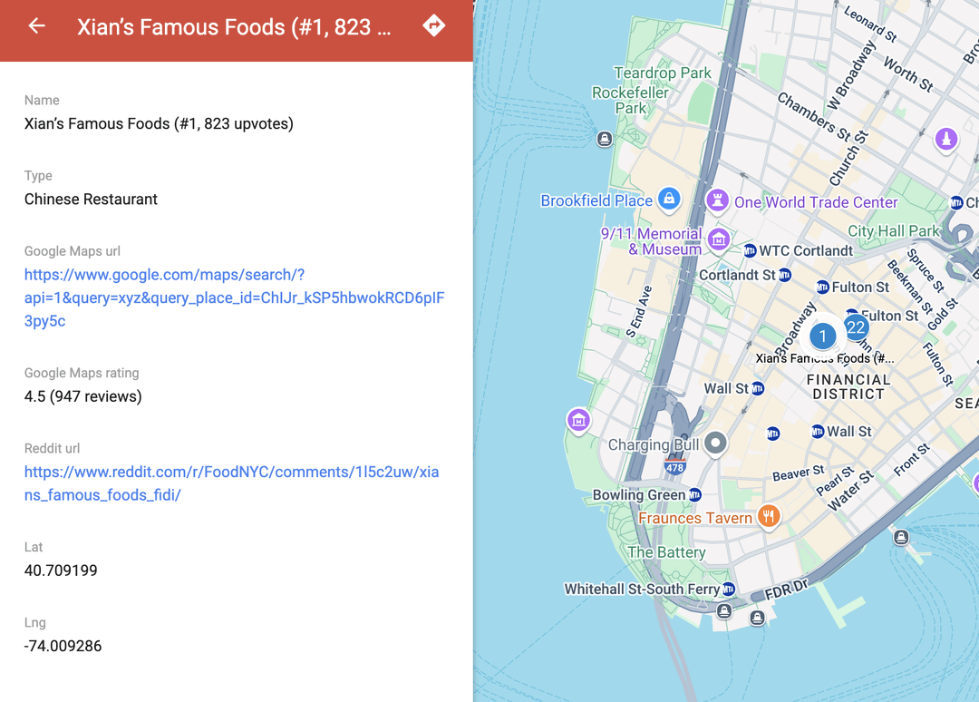Image resolution: width=979 pixels, height=702 pixels.
Task: Click the 9/11 Memorial & Museum pin
Action: point(719,239)
